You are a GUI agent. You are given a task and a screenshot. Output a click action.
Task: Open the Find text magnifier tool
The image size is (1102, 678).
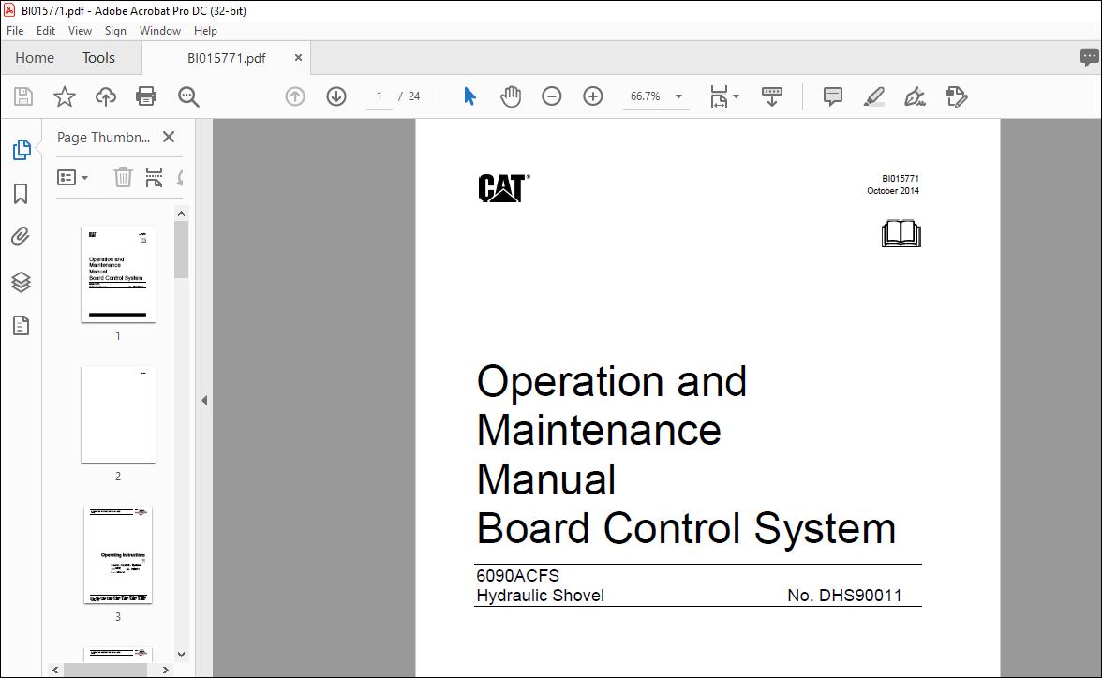[188, 96]
